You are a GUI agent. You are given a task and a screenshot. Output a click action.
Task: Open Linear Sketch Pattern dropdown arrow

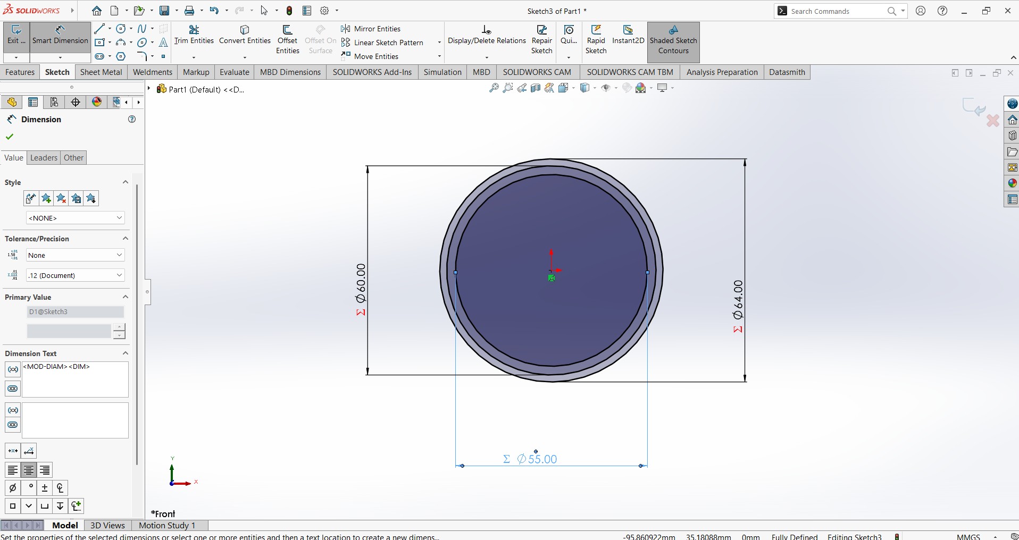(x=439, y=43)
